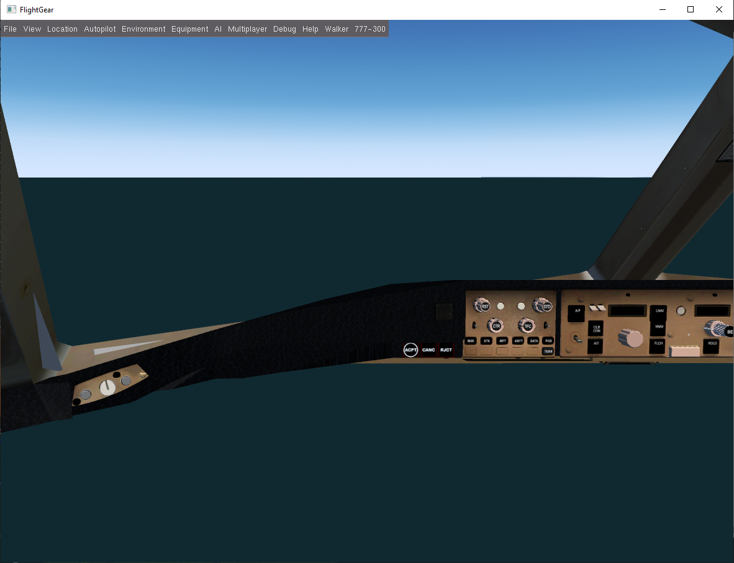The width and height of the screenshot is (734, 563).
Task: Click the large speed selector knob
Action: [630, 338]
